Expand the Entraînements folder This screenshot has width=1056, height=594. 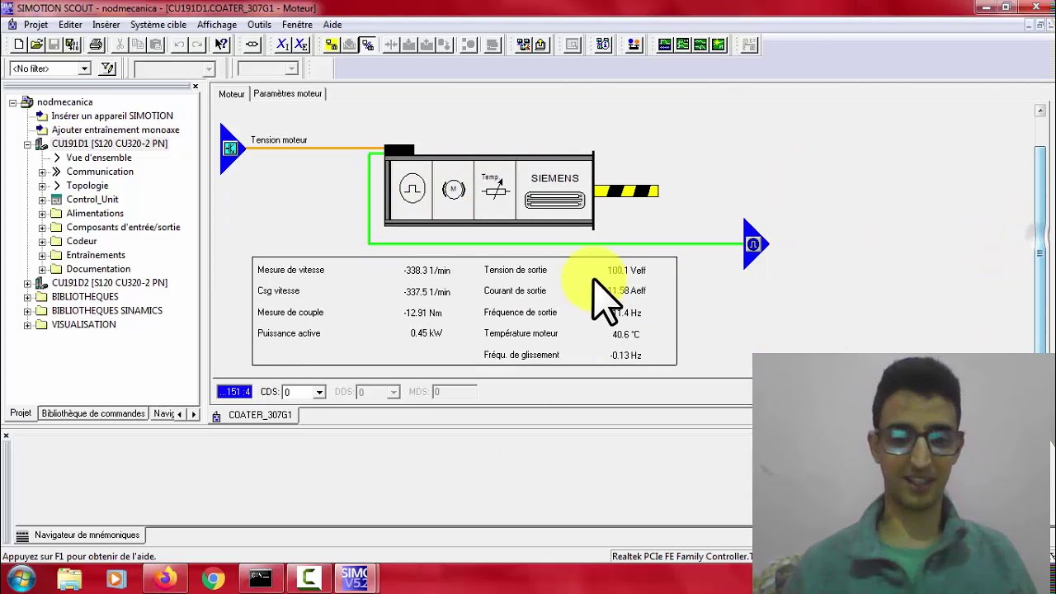(42, 255)
